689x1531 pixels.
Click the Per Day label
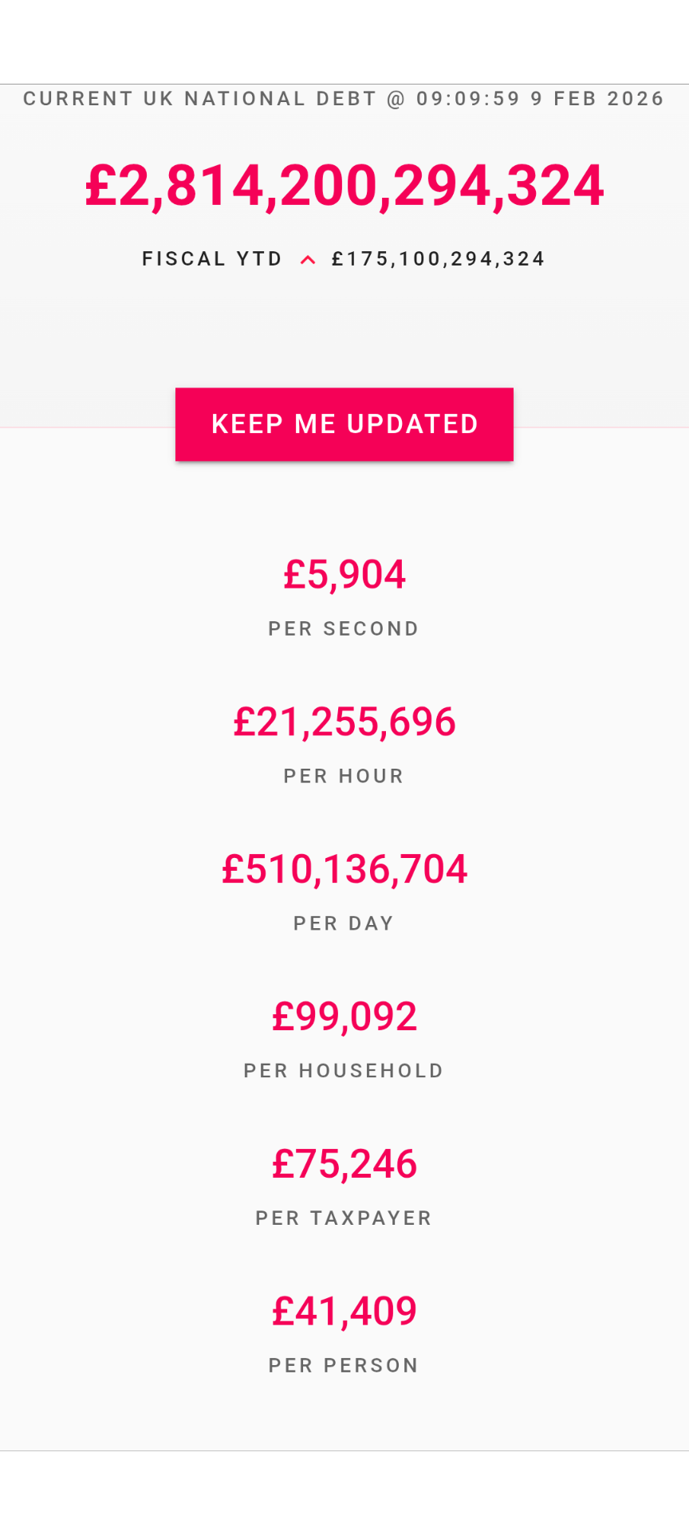pyautogui.click(x=344, y=923)
